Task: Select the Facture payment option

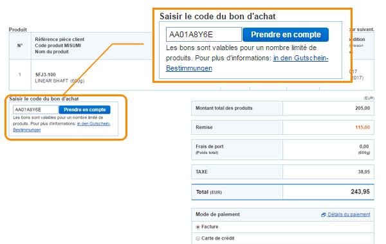Action: point(198,227)
